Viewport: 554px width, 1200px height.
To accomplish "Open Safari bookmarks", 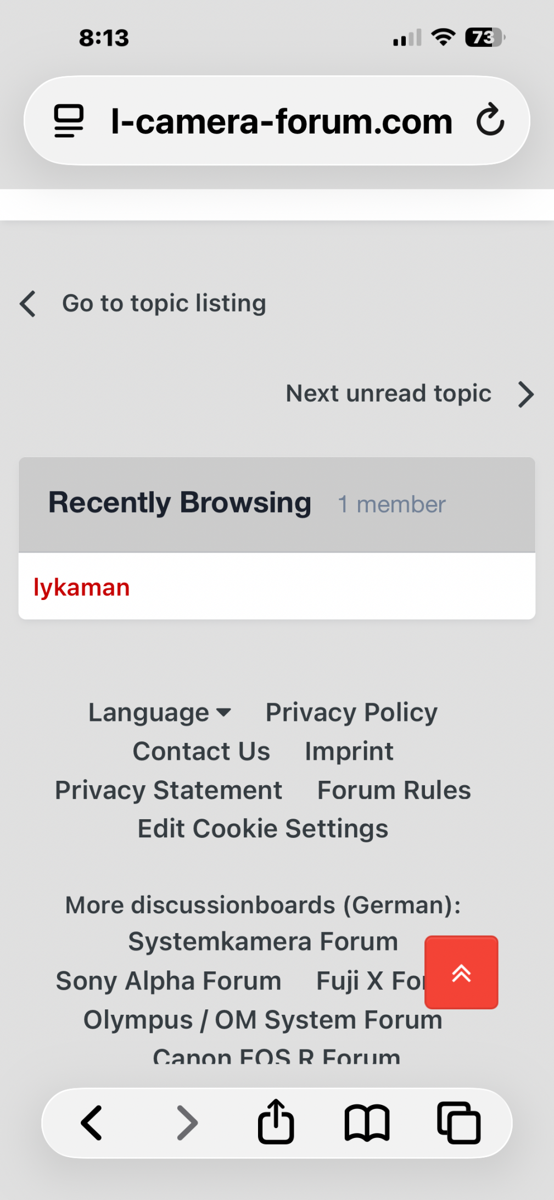I will tap(367, 1123).
